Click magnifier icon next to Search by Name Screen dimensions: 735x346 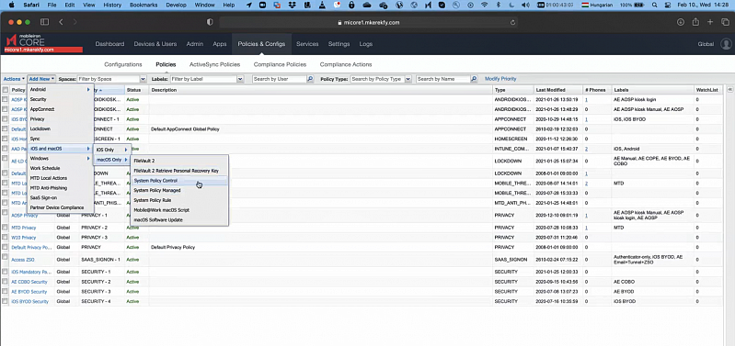click(x=474, y=79)
